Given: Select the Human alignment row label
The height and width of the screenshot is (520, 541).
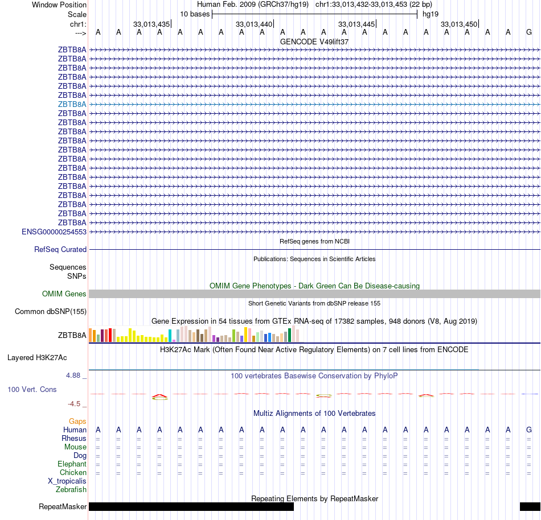Looking at the screenshot, I should click(x=75, y=430).
